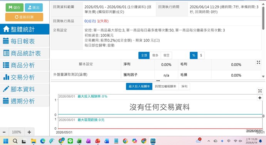Switch display to dollar ($) mode
The height and width of the screenshot is (145, 266).
click(x=201, y=55)
